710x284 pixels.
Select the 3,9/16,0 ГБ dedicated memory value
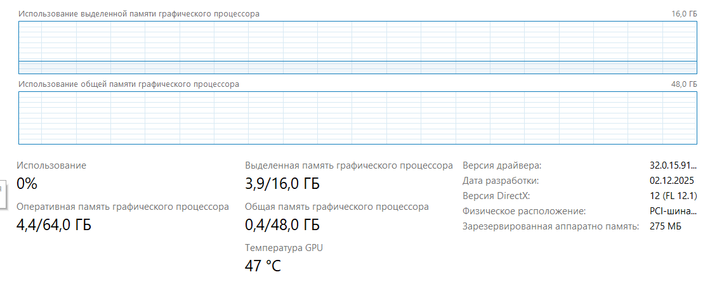pos(282,184)
